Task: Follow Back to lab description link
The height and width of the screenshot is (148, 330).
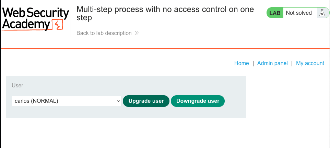Action: (x=104, y=33)
